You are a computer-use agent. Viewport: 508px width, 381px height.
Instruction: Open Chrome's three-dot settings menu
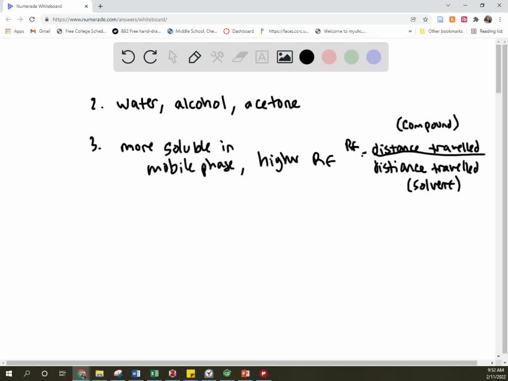499,18
